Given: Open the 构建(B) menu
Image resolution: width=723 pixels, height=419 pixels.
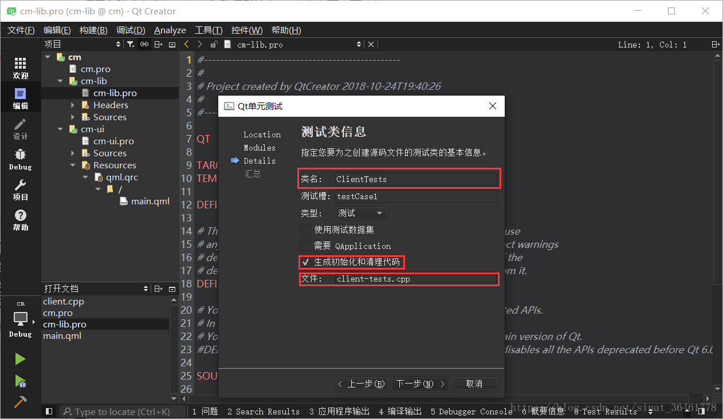Looking at the screenshot, I should point(93,30).
